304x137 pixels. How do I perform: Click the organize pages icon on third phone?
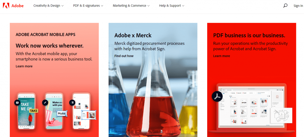coord(72,102)
